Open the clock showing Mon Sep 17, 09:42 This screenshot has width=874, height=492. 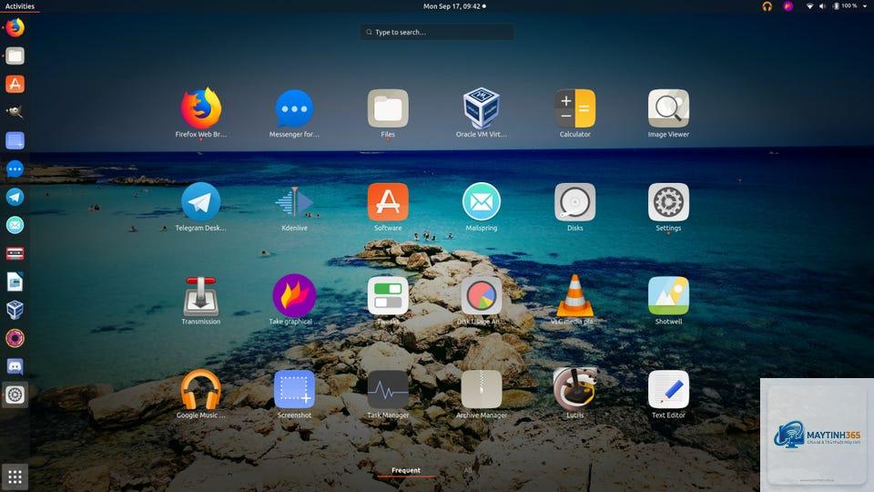[454, 6]
